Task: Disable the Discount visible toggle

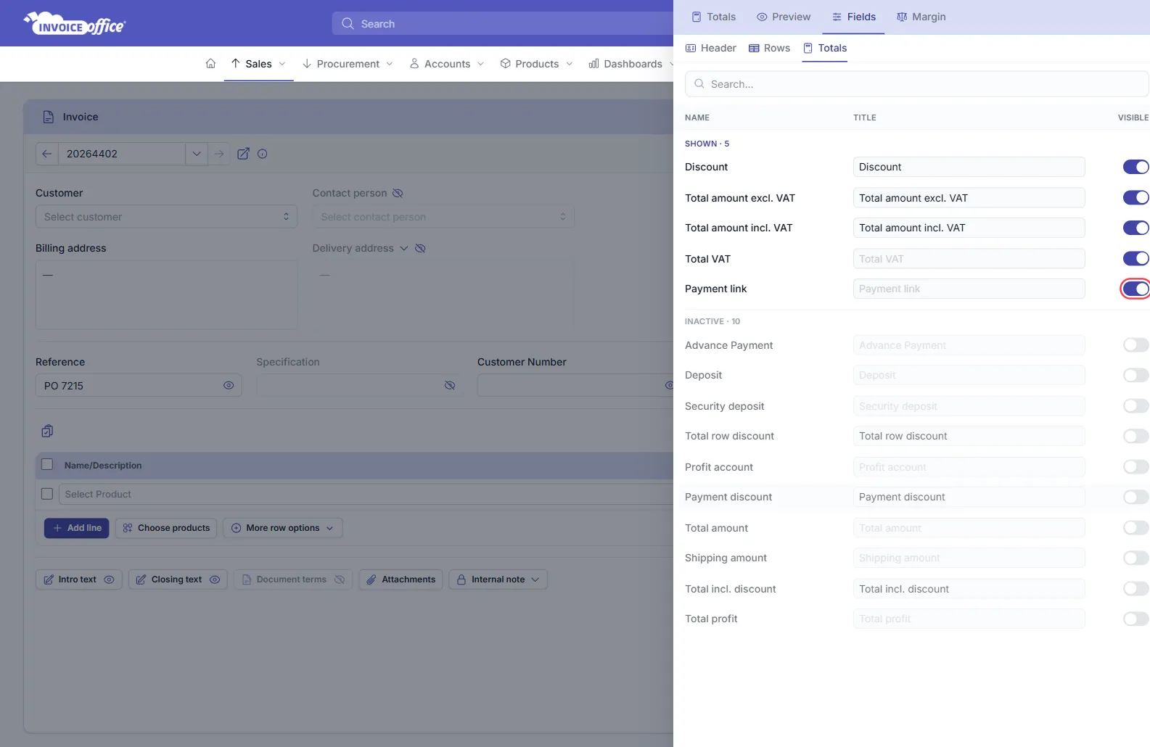Action: coord(1135,167)
